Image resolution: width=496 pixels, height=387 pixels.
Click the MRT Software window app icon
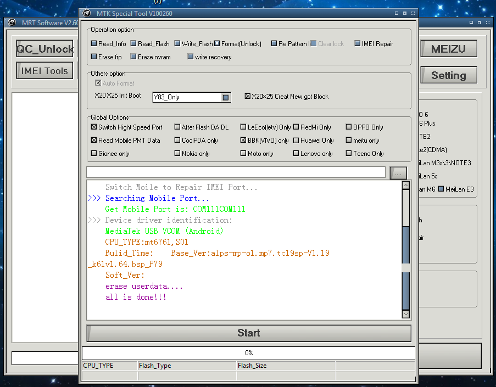click(12, 23)
